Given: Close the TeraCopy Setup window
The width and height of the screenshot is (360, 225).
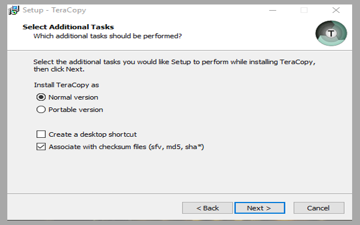Looking at the screenshot, I should (336, 10).
